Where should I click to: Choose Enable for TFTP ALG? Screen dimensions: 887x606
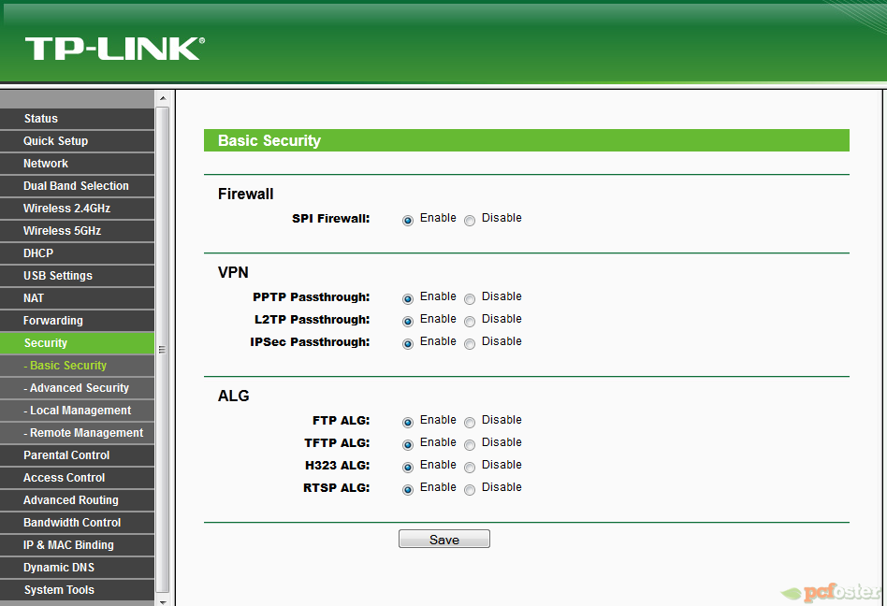(x=408, y=445)
